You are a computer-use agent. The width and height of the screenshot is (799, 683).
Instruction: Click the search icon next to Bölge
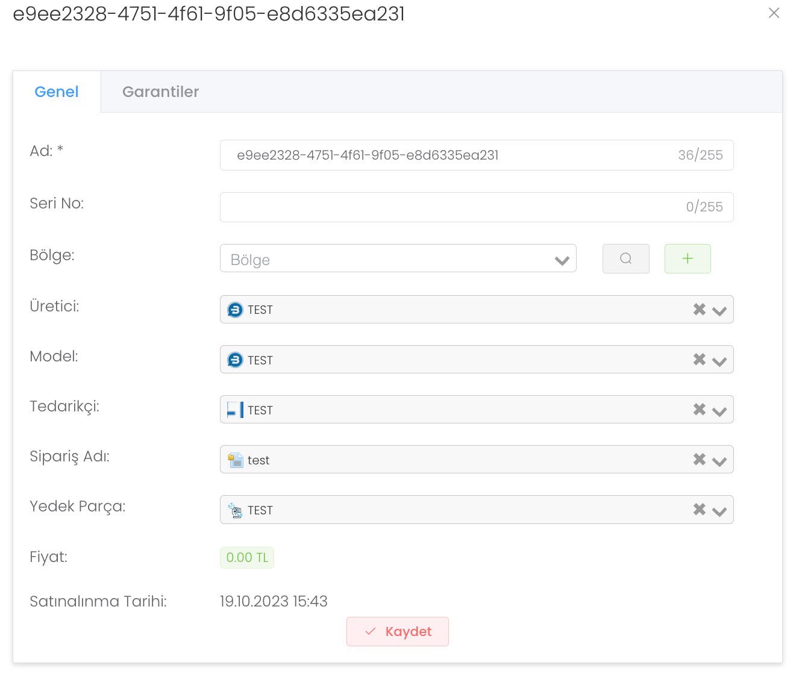point(625,258)
